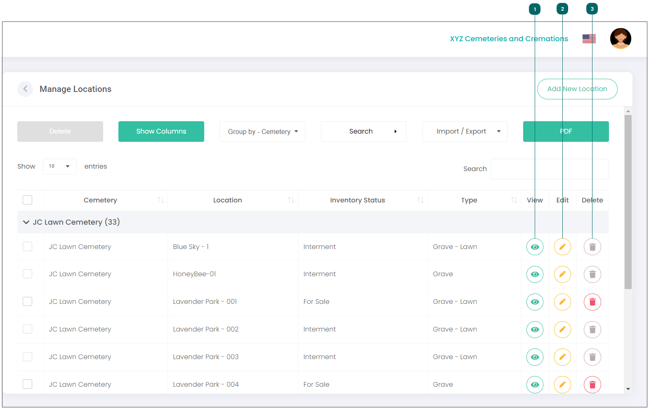View the Blue Sky - 1 location
Viewport: 649px width, 409px height.
tap(535, 247)
